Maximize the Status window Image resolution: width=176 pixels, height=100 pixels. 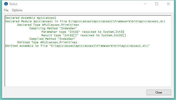(157, 4)
